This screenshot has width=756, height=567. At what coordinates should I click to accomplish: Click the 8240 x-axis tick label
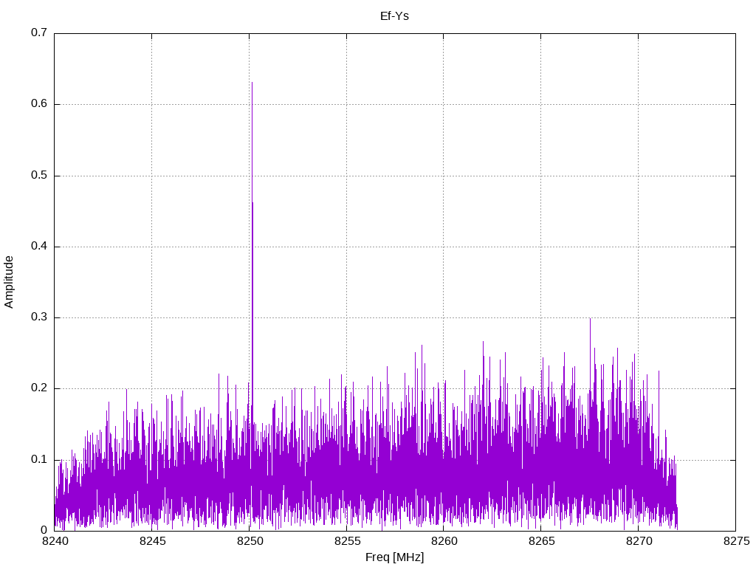pos(55,543)
